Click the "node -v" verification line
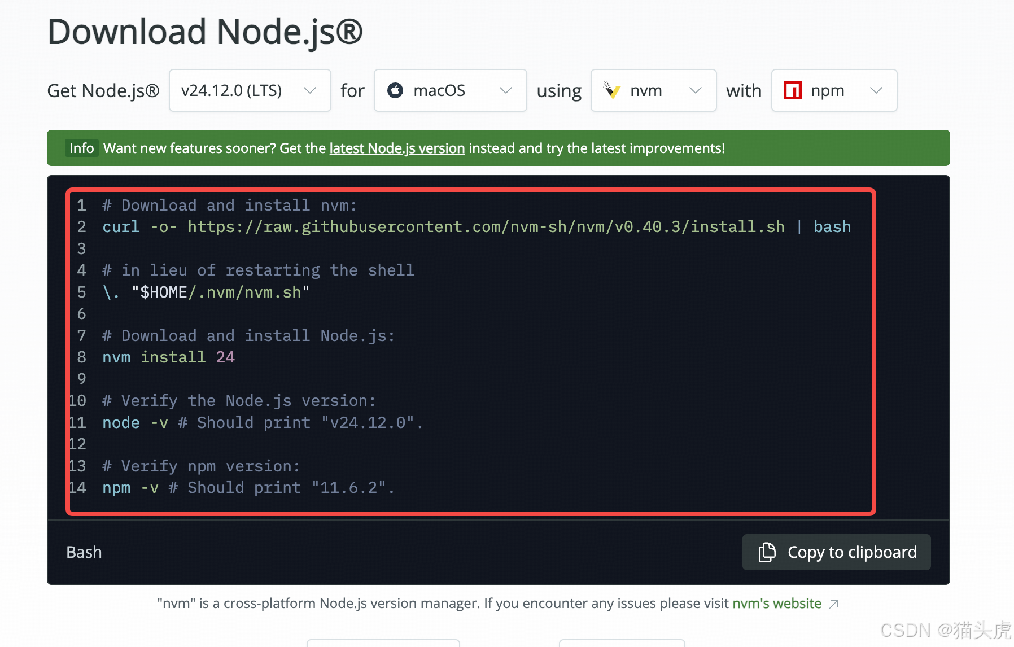 tap(263, 423)
